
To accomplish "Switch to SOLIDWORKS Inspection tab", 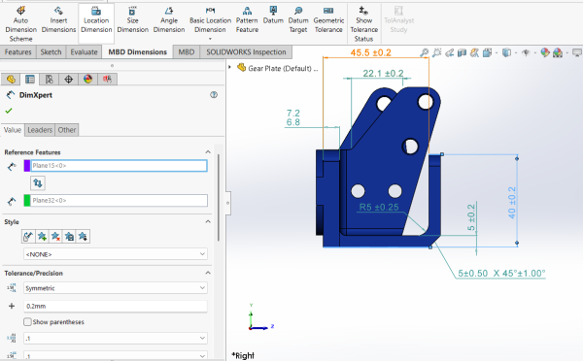I will pyautogui.click(x=246, y=52).
